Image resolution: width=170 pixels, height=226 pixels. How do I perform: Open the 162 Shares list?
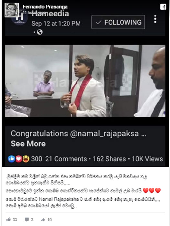pyautogui.click(x=109, y=159)
